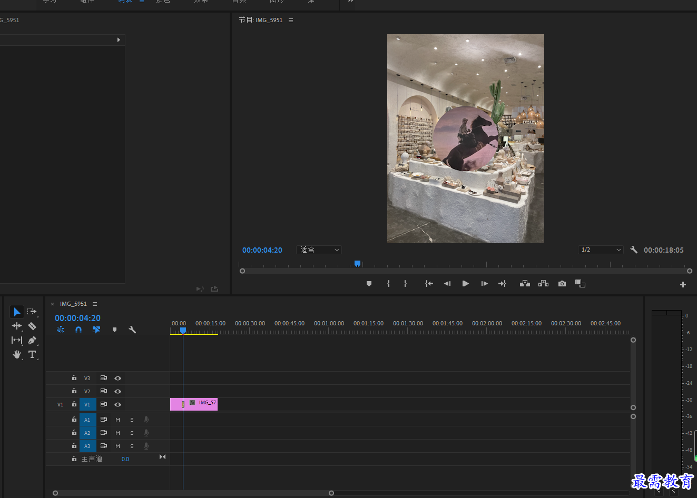Select the Hand tool
Viewport: 697px width, 498px height.
(17, 354)
